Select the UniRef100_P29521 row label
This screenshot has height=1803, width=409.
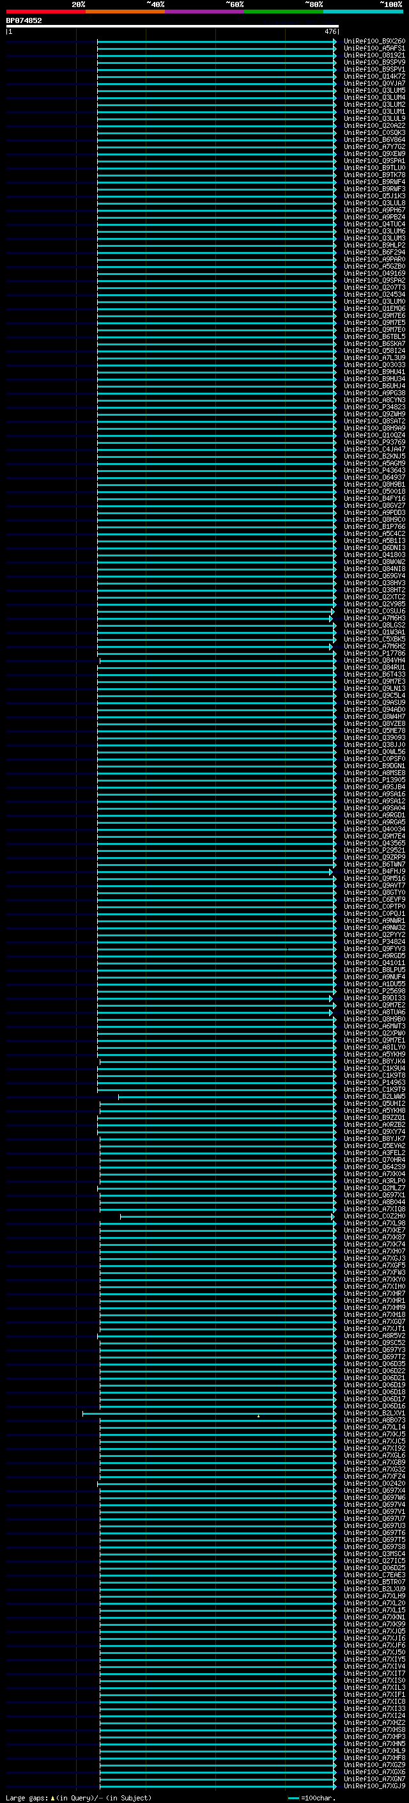click(374, 851)
